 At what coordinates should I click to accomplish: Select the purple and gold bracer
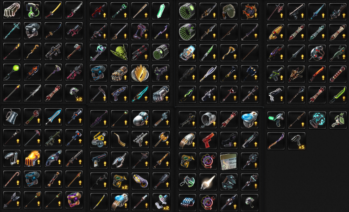click(x=140, y=181)
